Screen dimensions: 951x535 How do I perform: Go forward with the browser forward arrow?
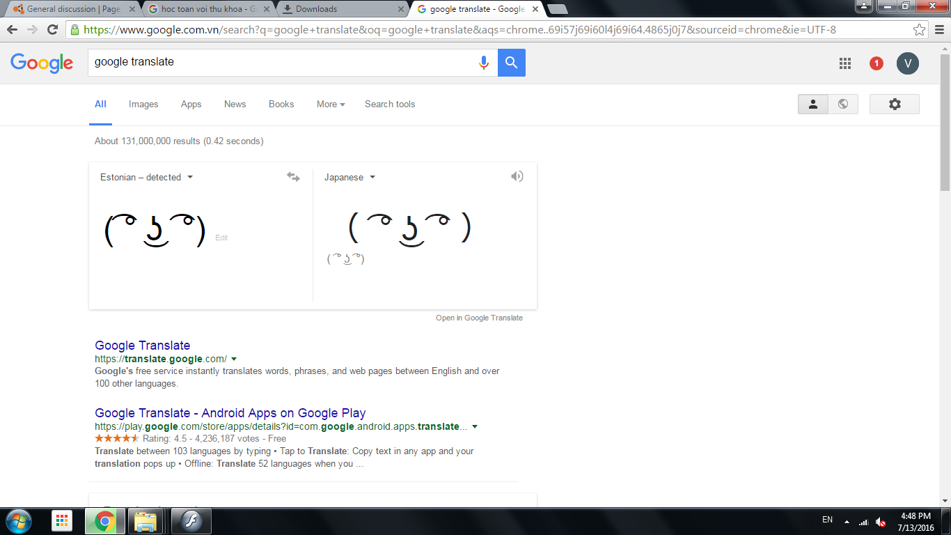[32, 29]
